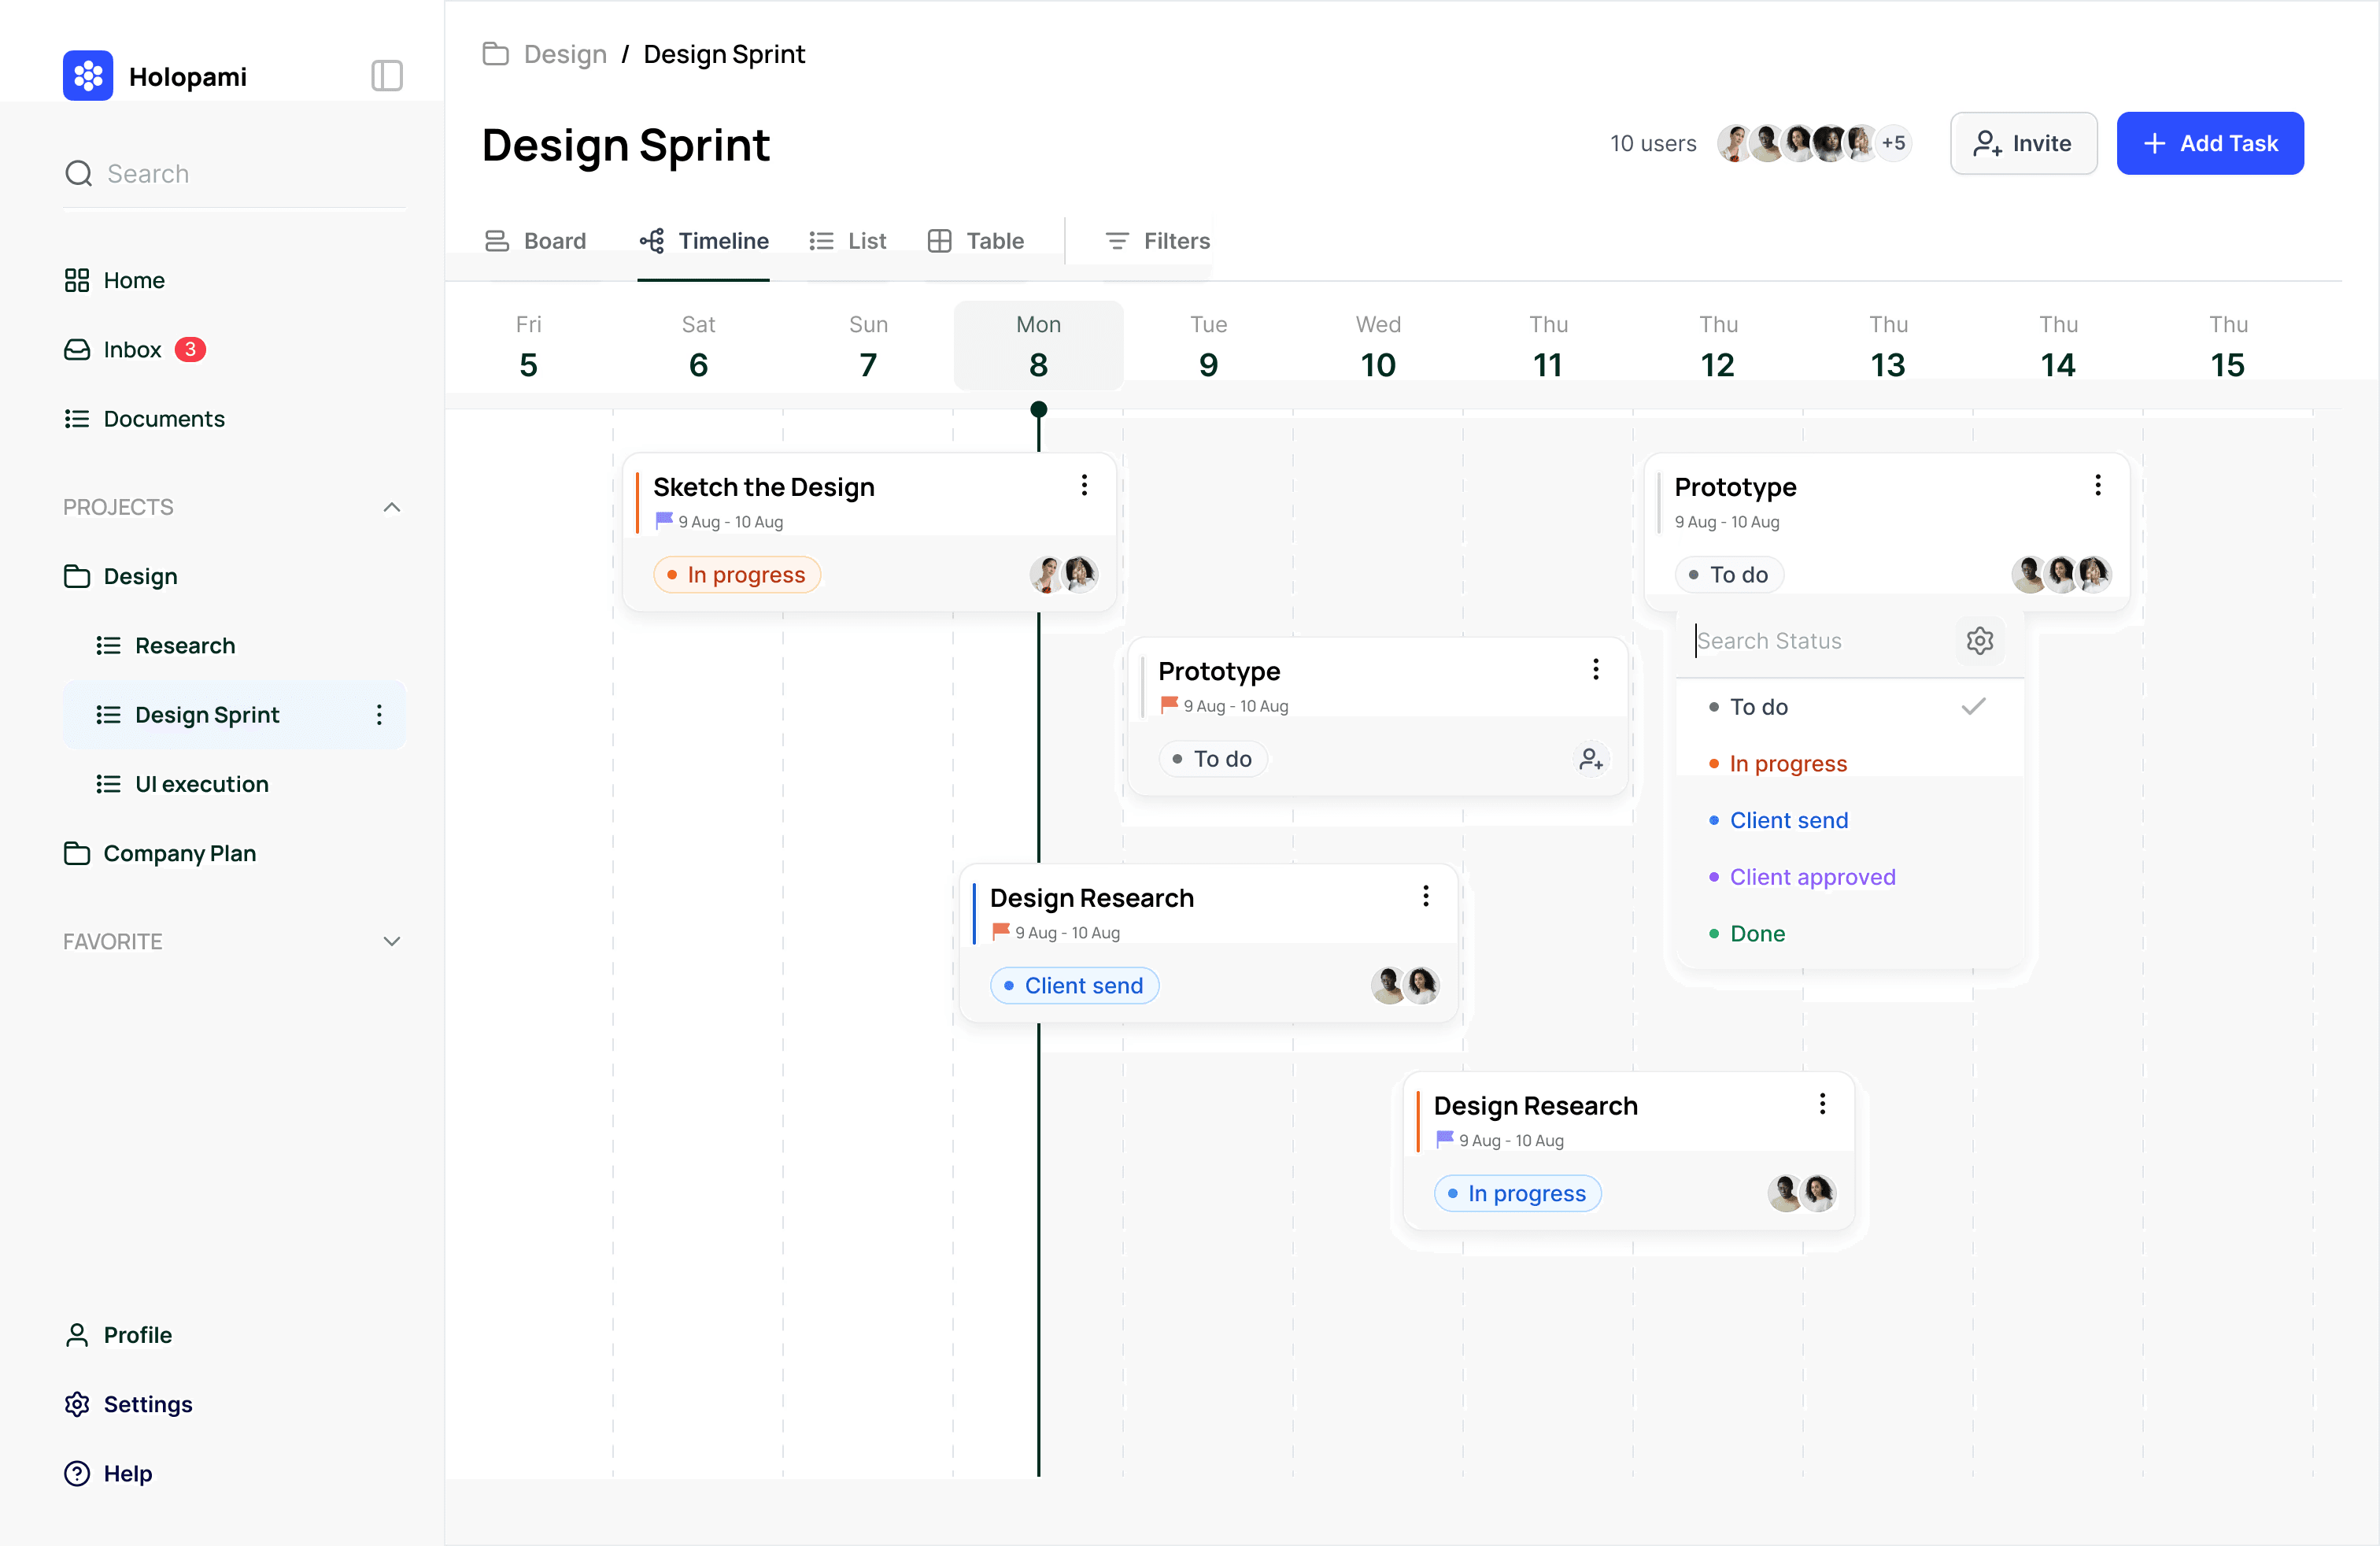Add assignee on the Prototype To do card
The image size is (2380, 1546).
pyautogui.click(x=1591, y=759)
